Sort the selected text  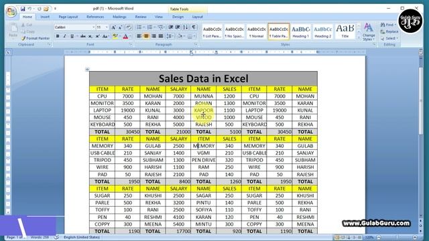pyautogui.click(x=186, y=27)
